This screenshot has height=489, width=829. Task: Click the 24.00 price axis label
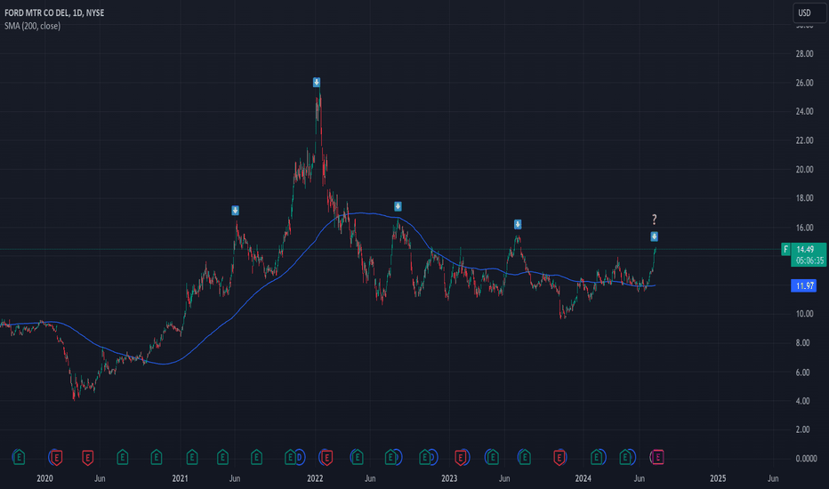[x=804, y=111]
